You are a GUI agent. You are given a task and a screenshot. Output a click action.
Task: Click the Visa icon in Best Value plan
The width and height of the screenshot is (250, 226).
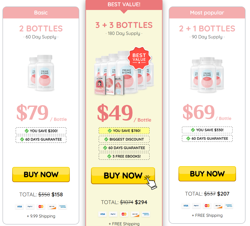tap(102, 214)
